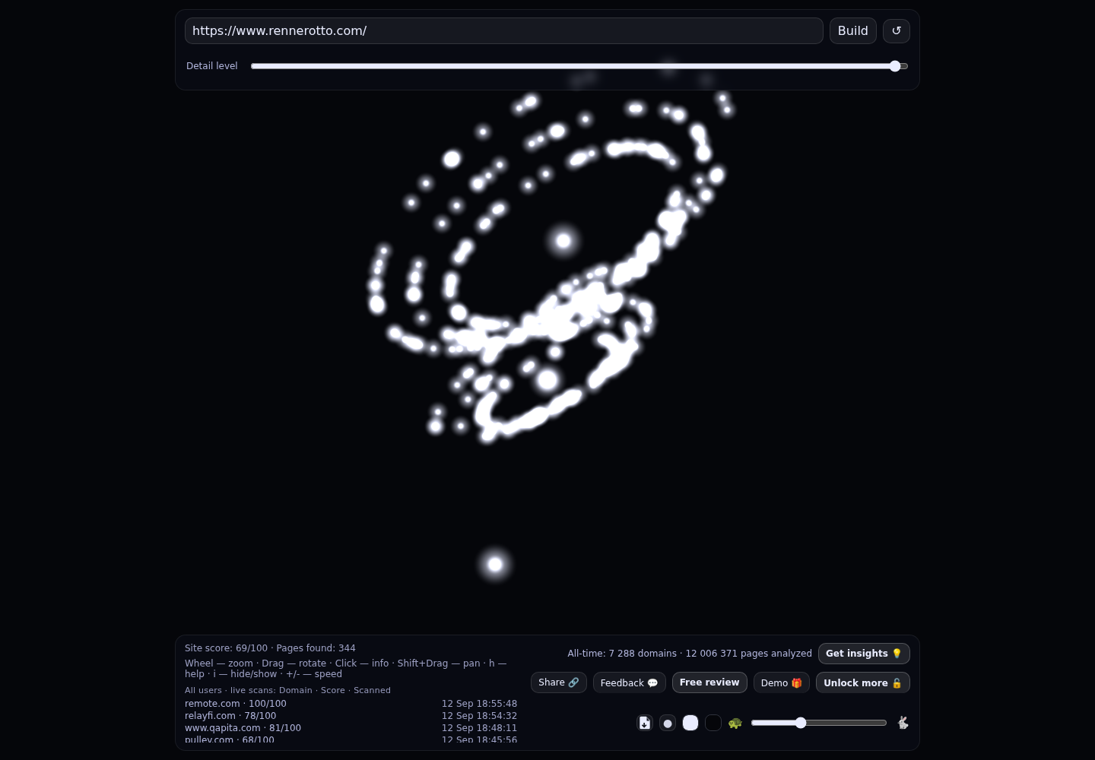
Task: Click the Build button
Action: point(853,31)
